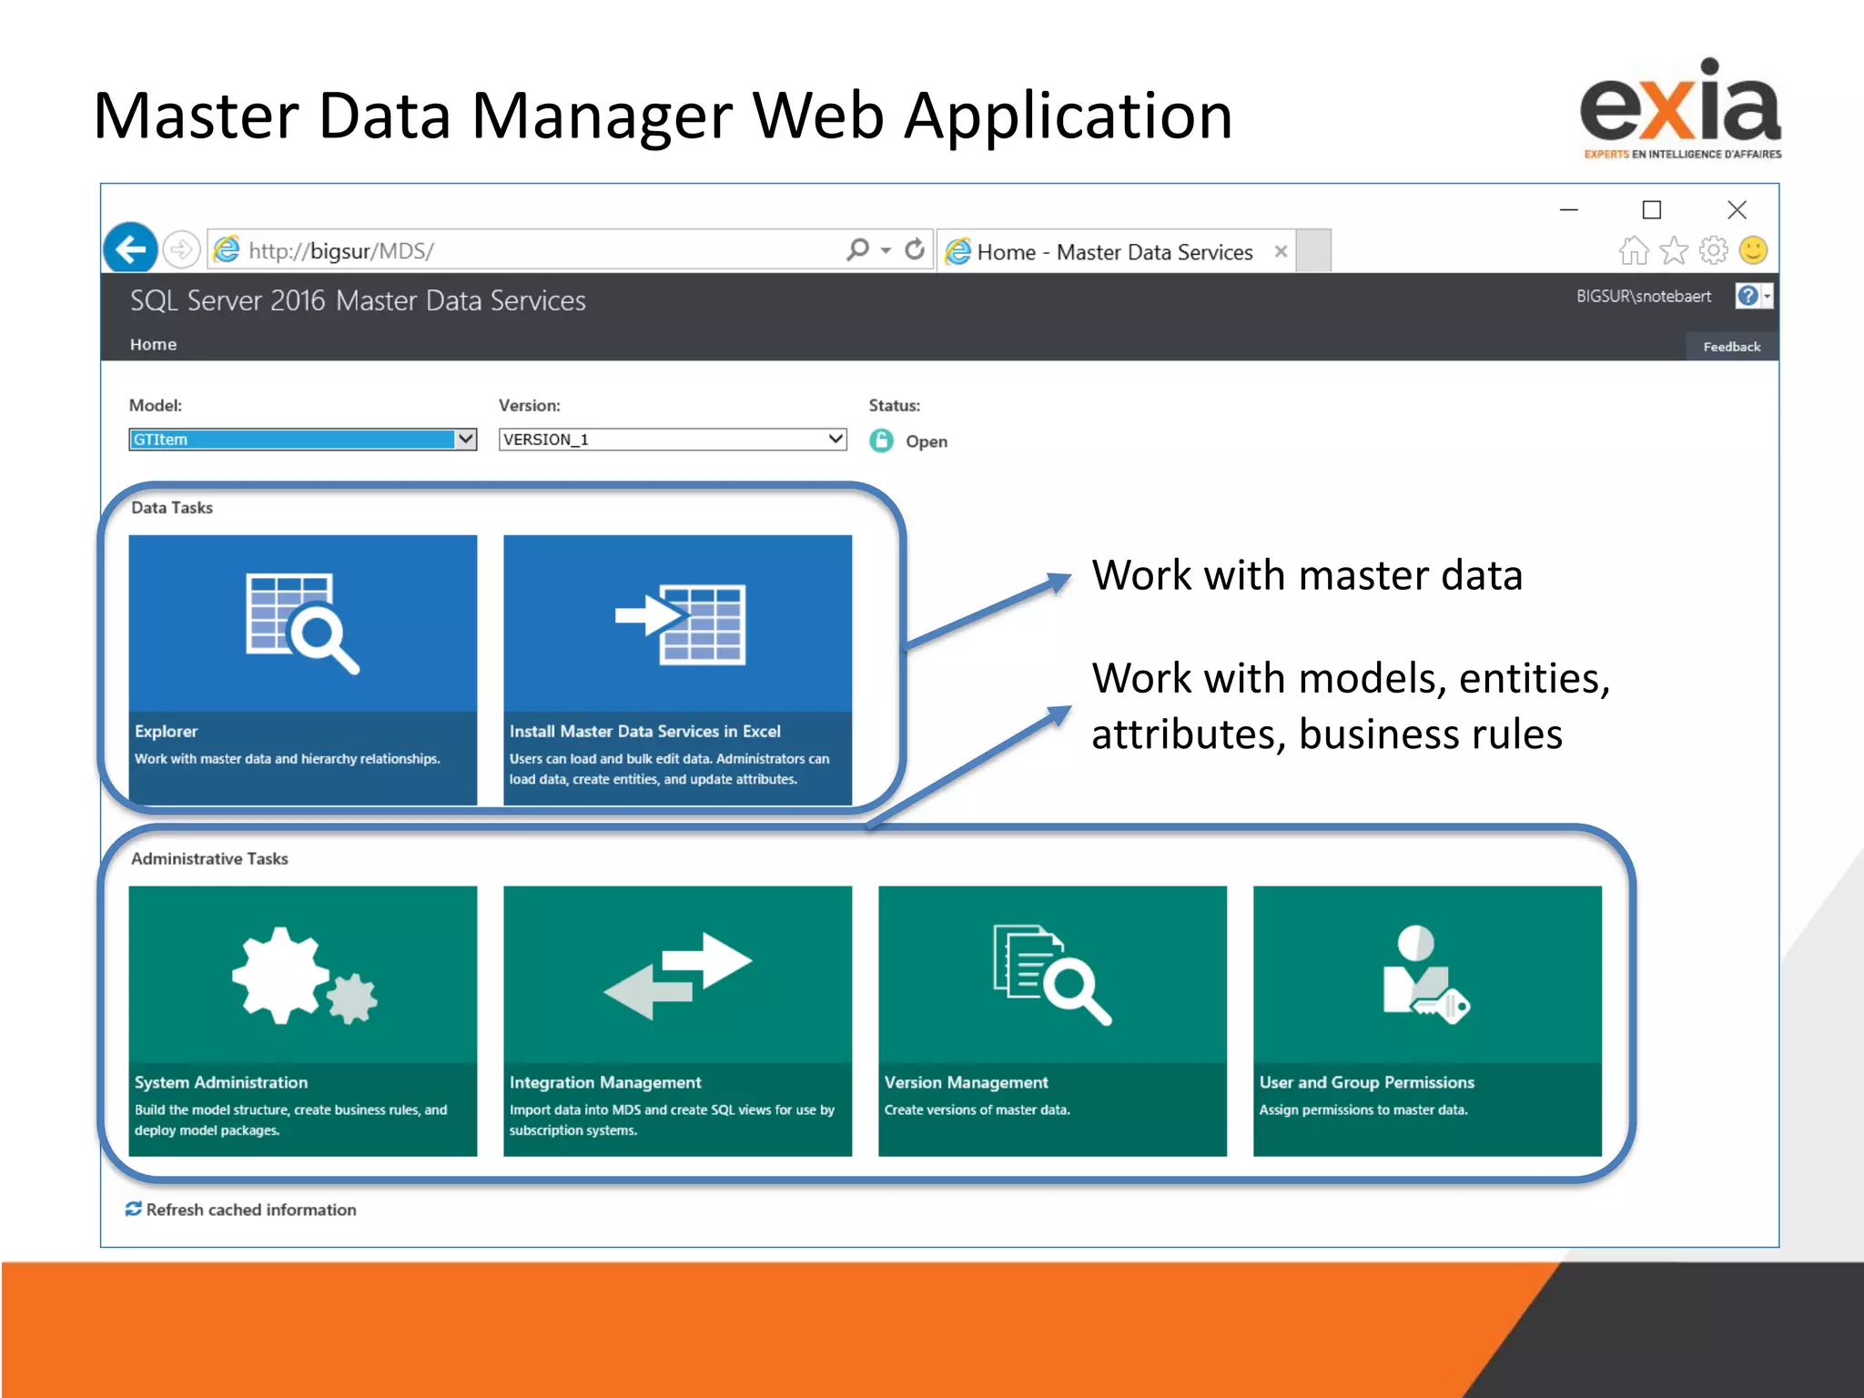This screenshot has height=1398, width=1864.
Task: Open the Integration Management title link
Action: pyautogui.click(x=605, y=1083)
